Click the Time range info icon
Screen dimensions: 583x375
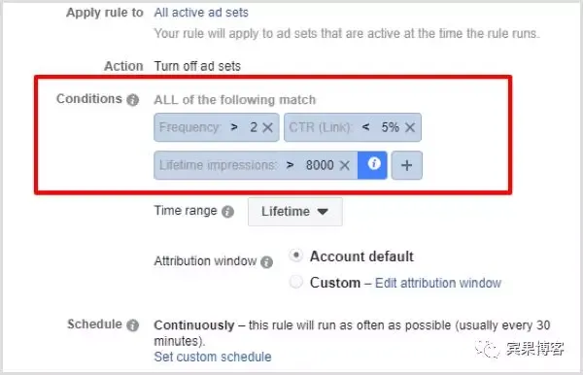(x=227, y=212)
